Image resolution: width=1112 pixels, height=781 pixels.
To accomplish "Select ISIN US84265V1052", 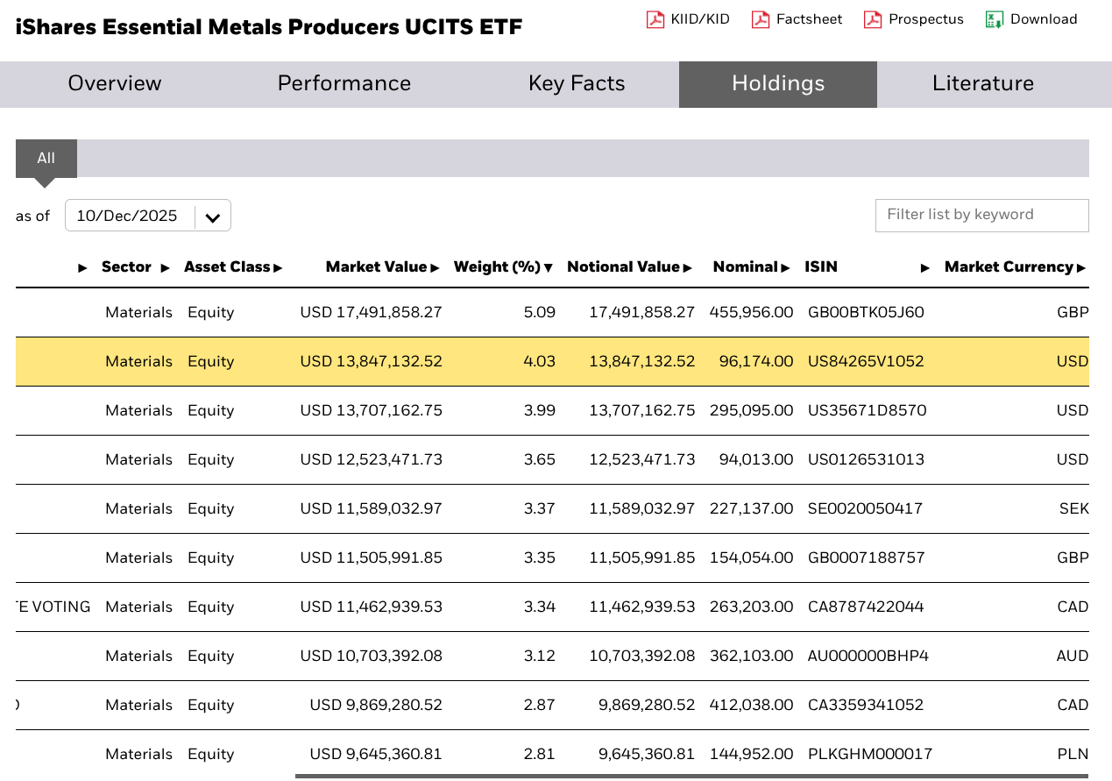I will click(866, 362).
